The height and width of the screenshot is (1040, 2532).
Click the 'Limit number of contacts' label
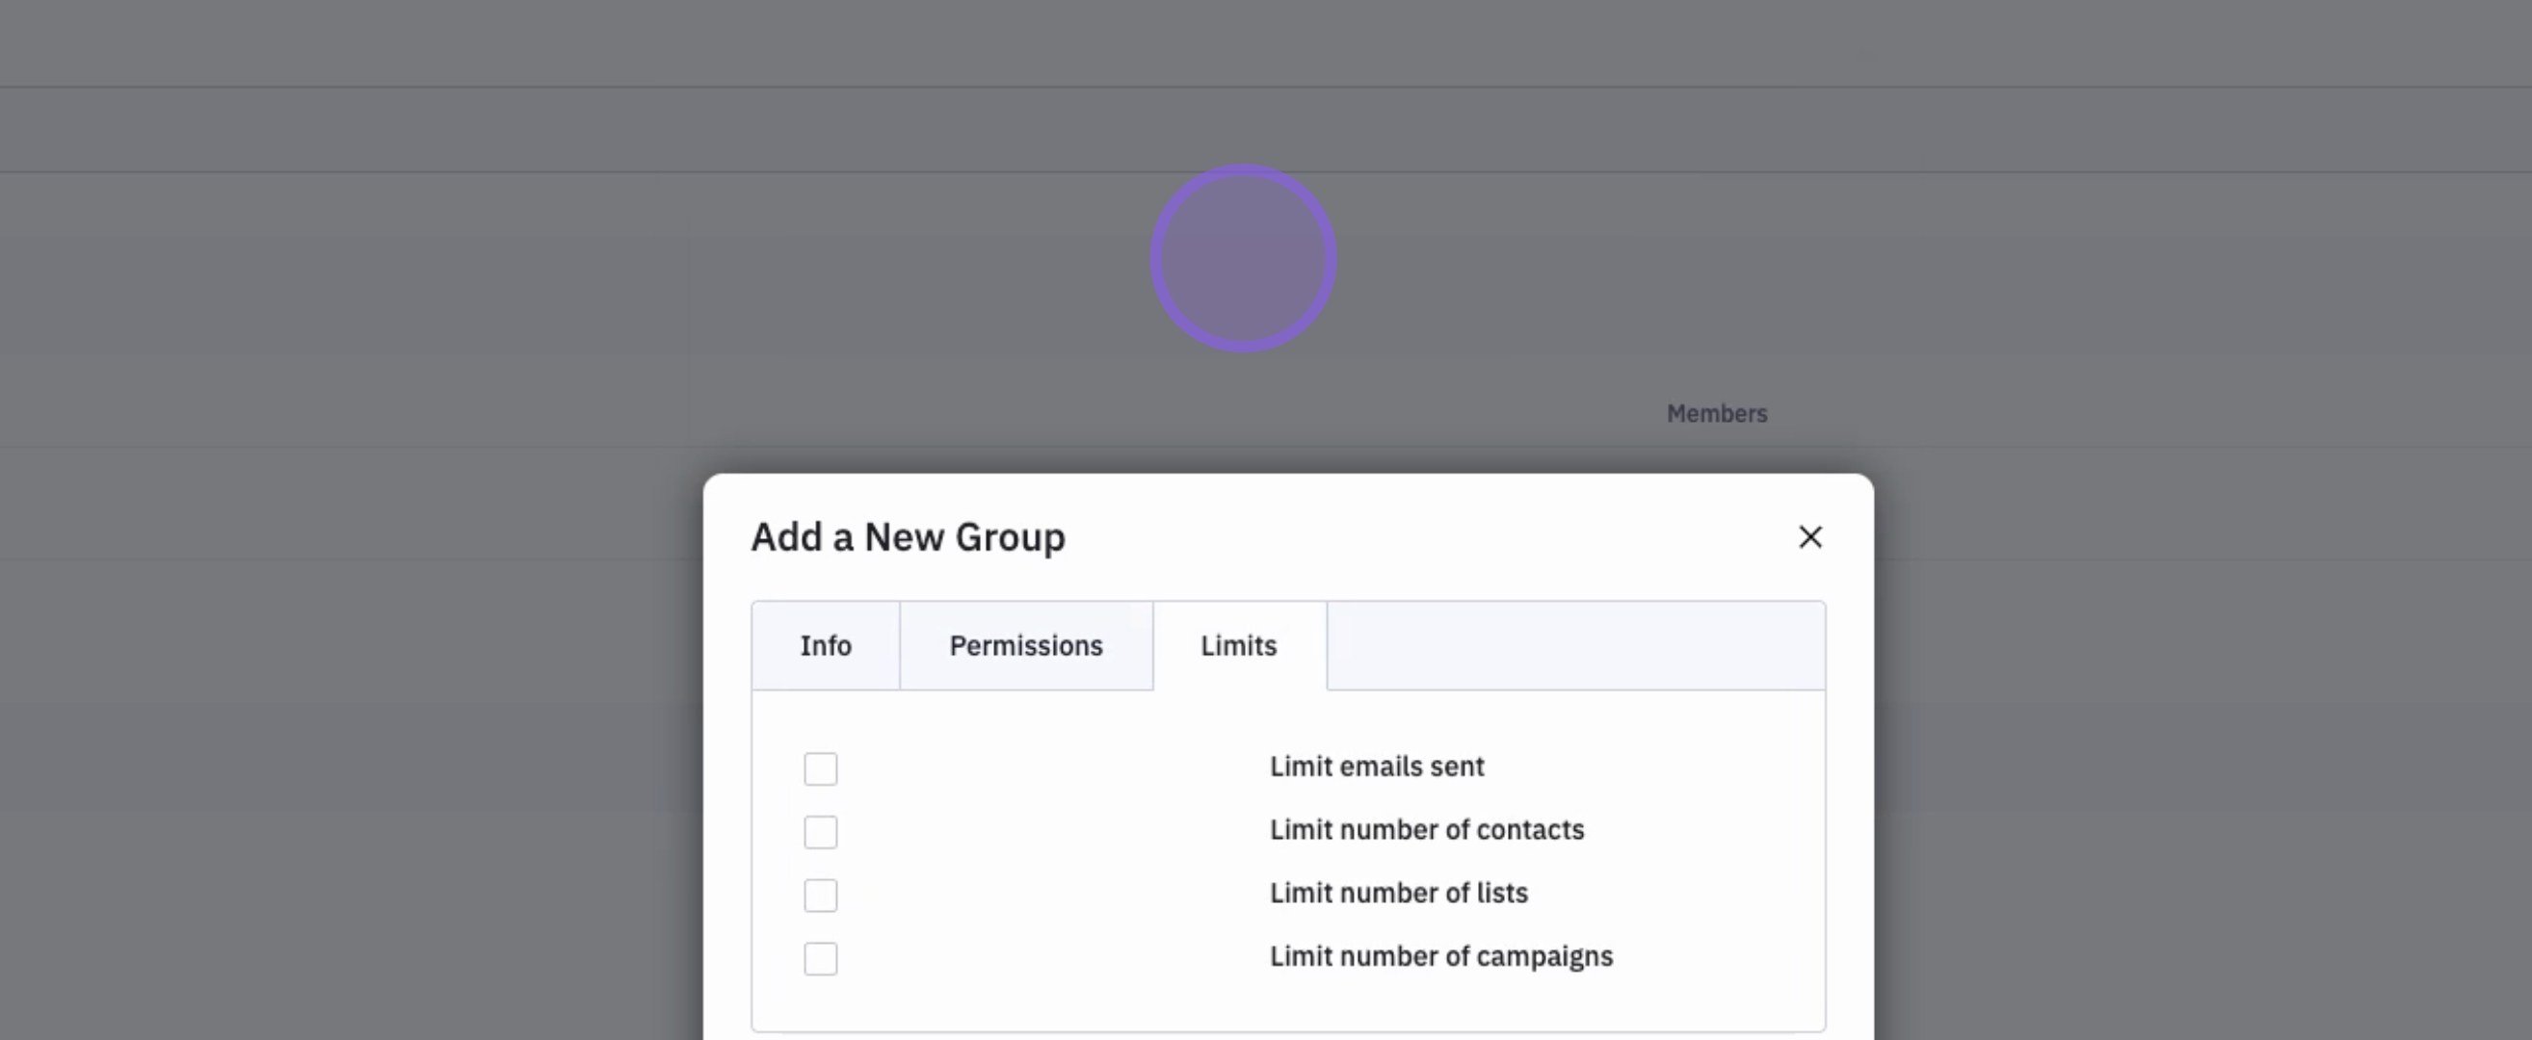pyautogui.click(x=1426, y=830)
